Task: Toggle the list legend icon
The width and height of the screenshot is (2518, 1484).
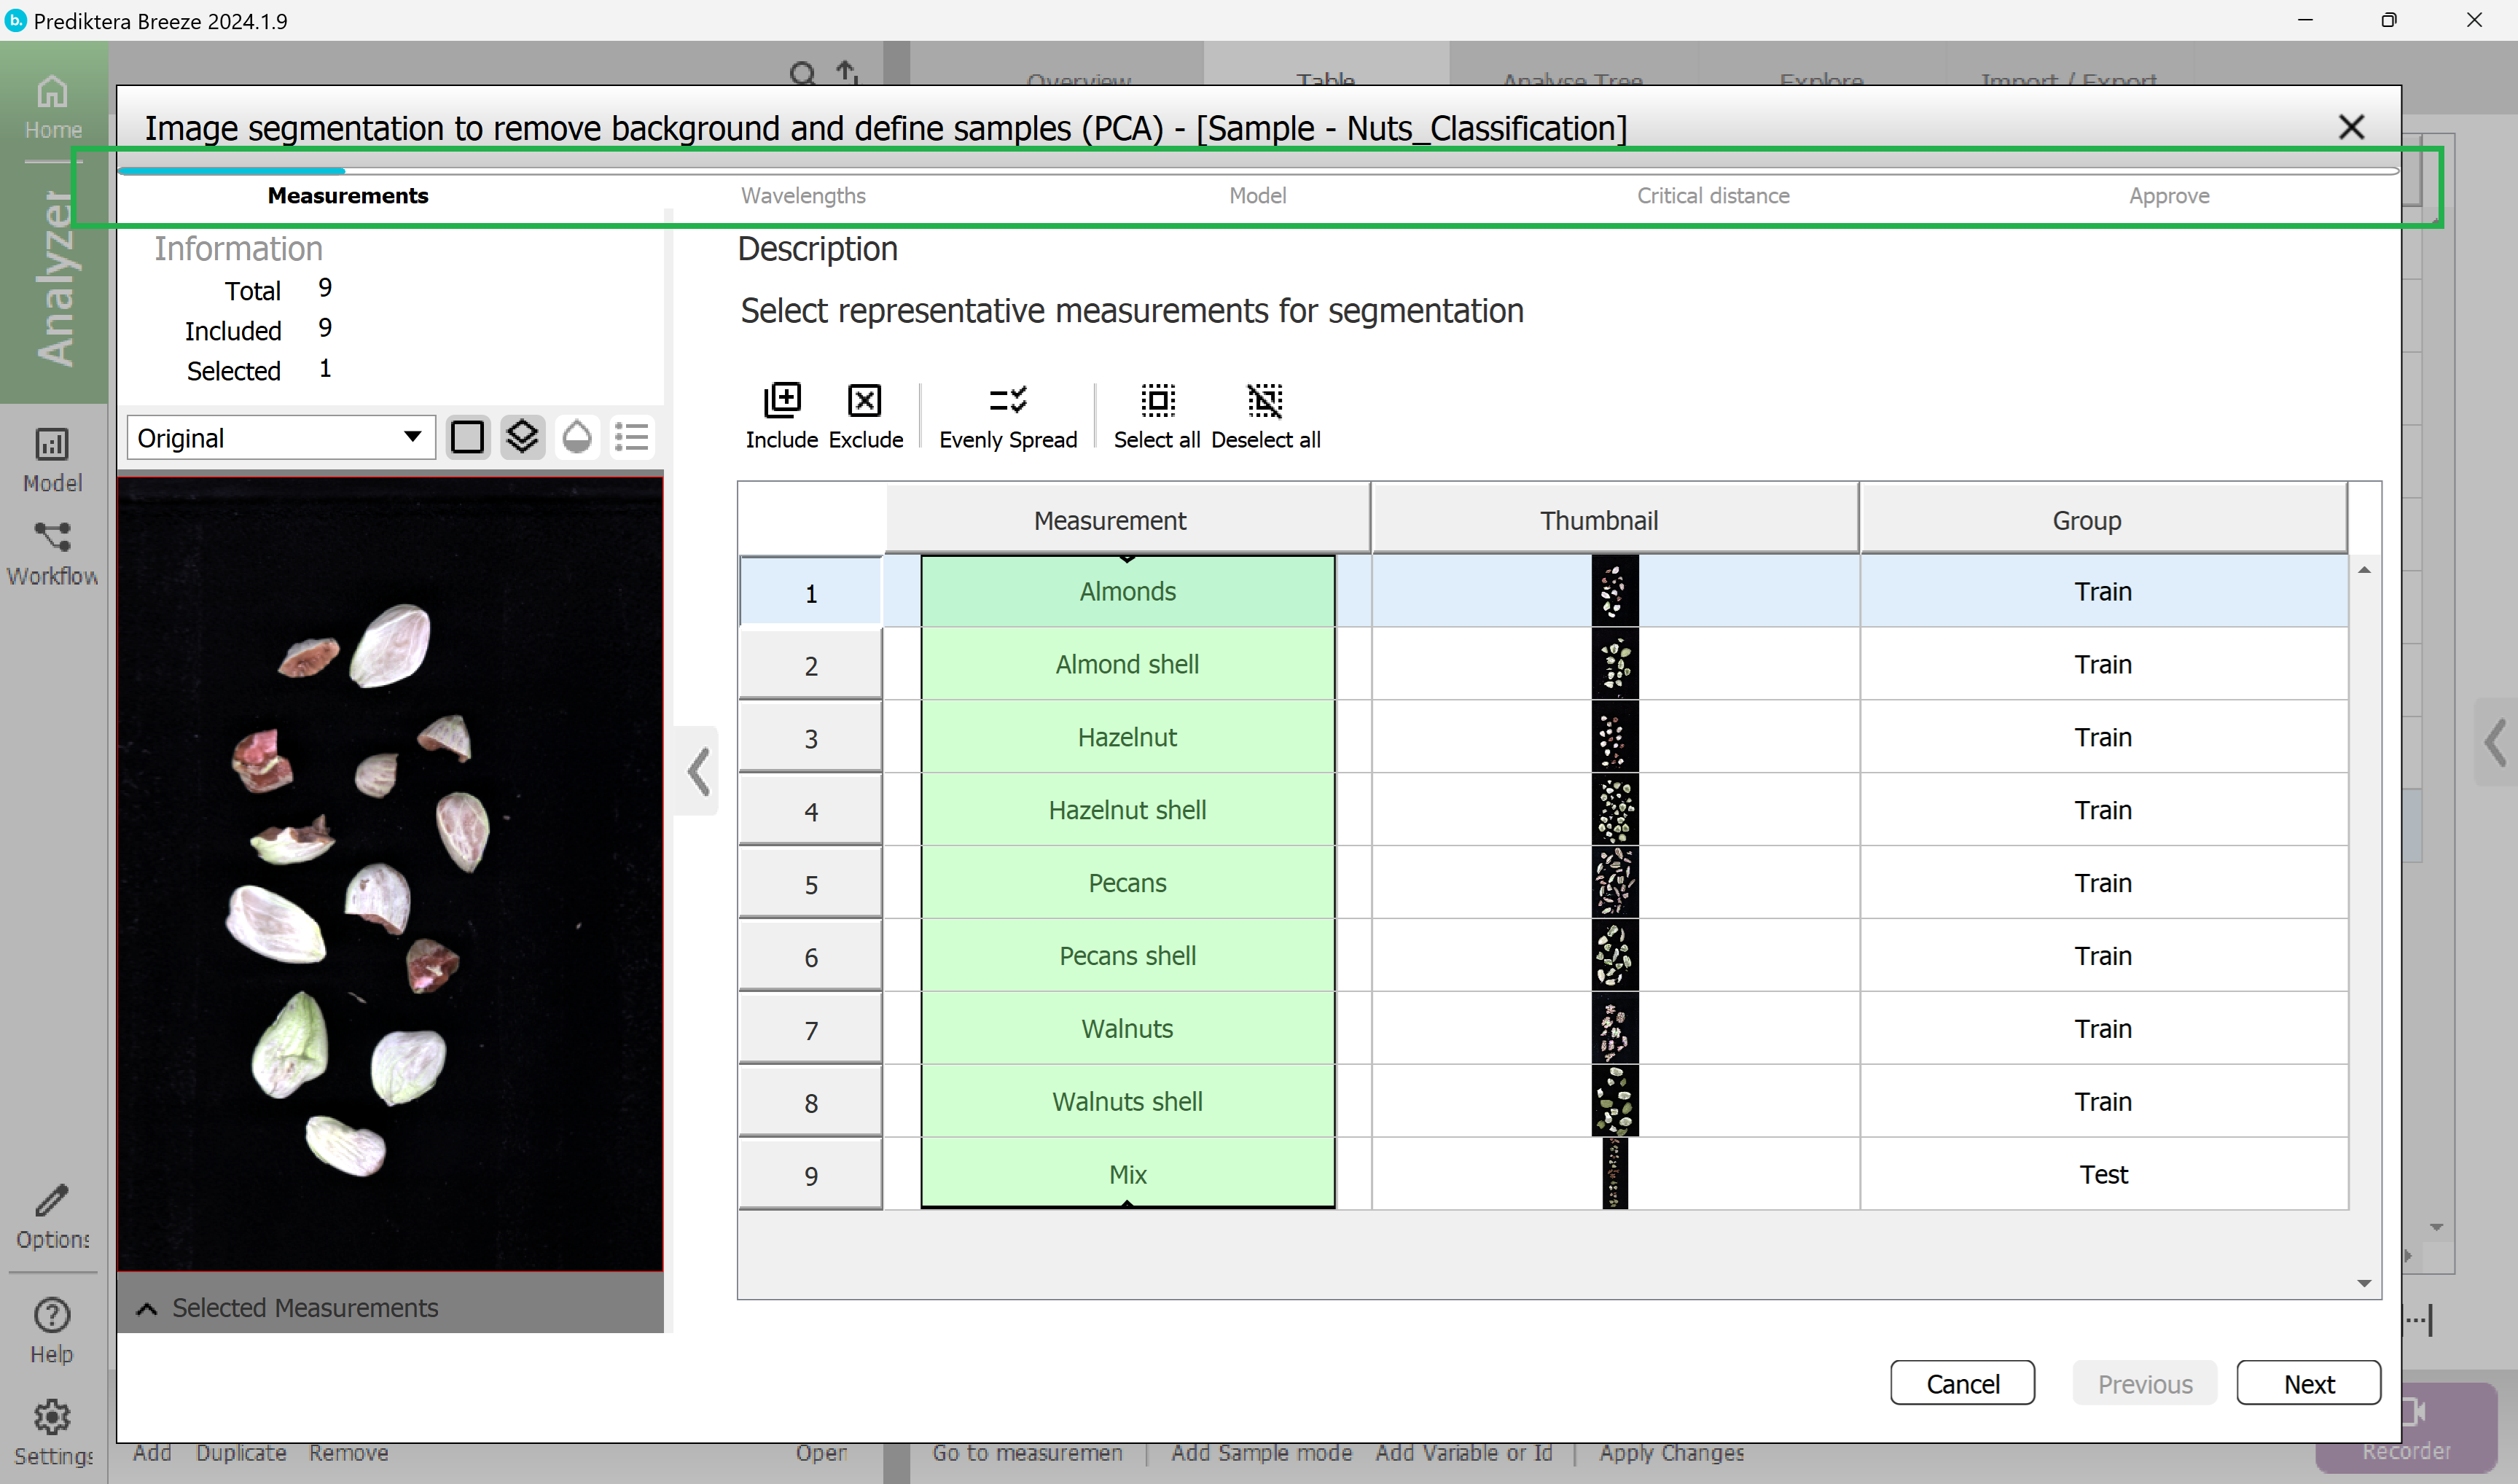Action: (x=632, y=437)
